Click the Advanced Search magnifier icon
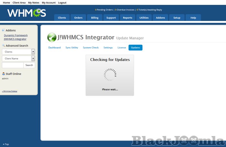This screenshot has width=226, height=147. pos(3,46)
